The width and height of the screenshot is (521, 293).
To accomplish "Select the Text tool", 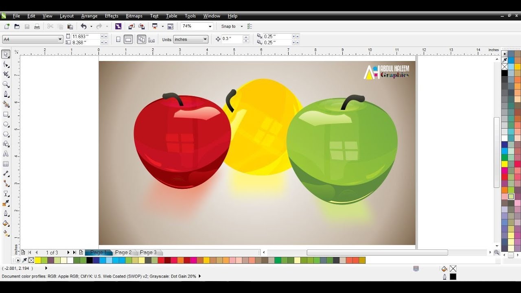I will (6, 154).
